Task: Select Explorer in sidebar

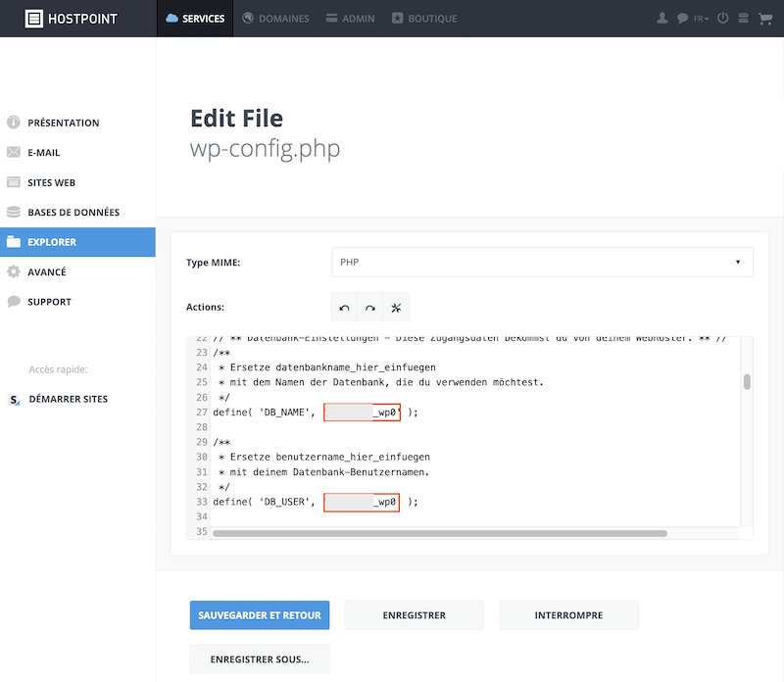Action: point(77,242)
